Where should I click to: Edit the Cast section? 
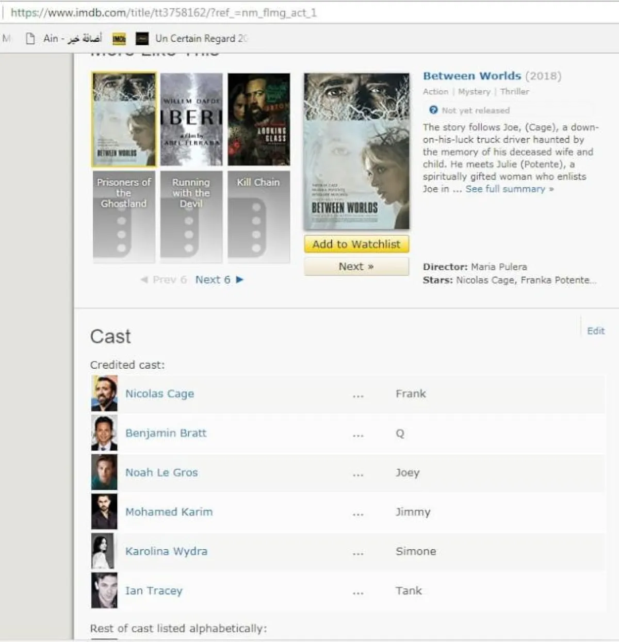[x=595, y=331]
